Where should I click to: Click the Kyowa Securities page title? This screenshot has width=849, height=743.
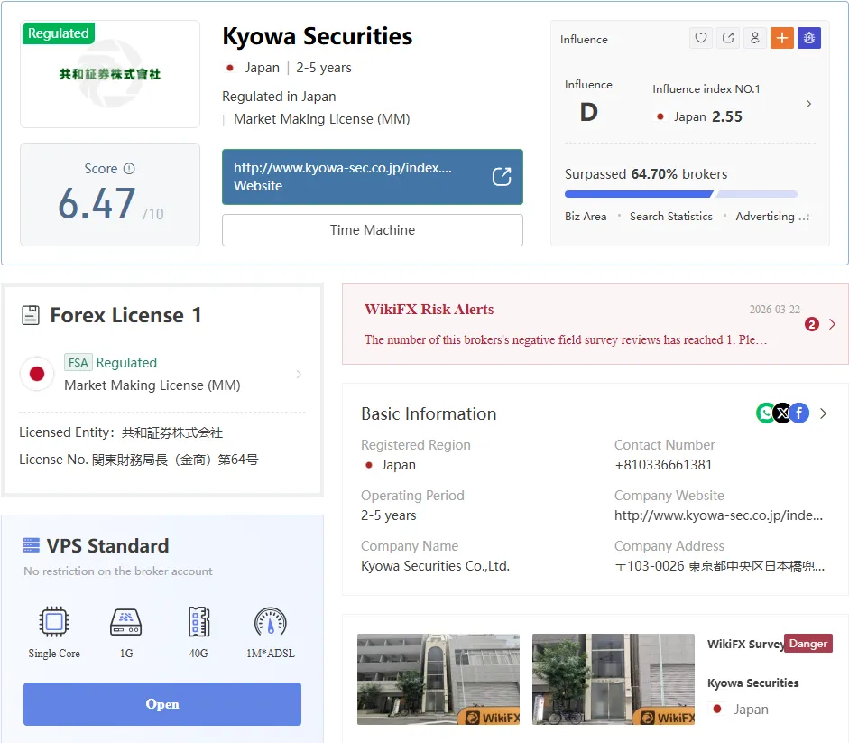pos(318,36)
